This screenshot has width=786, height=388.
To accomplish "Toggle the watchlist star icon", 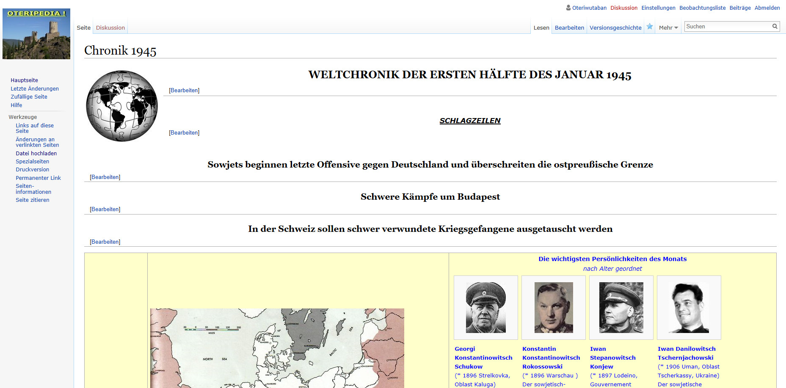I will [650, 27].
